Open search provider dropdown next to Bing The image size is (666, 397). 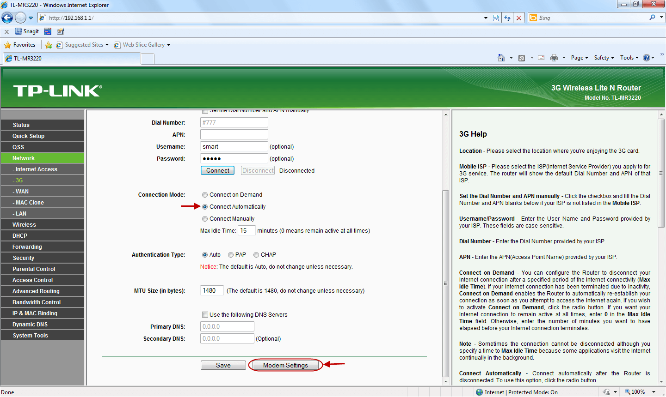(x=661, y=18)
